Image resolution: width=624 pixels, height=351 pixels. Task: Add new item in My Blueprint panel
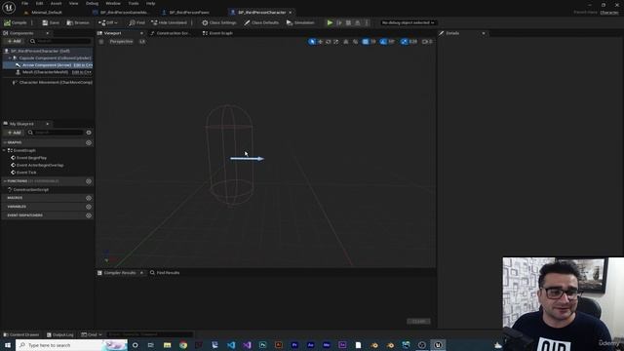pos(14,133)
